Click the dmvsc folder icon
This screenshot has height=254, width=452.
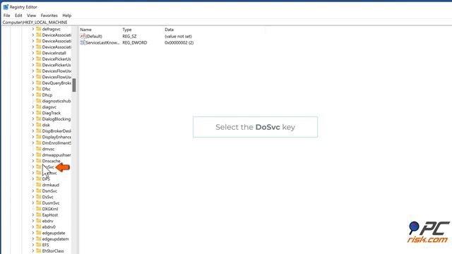pos(39,149)
